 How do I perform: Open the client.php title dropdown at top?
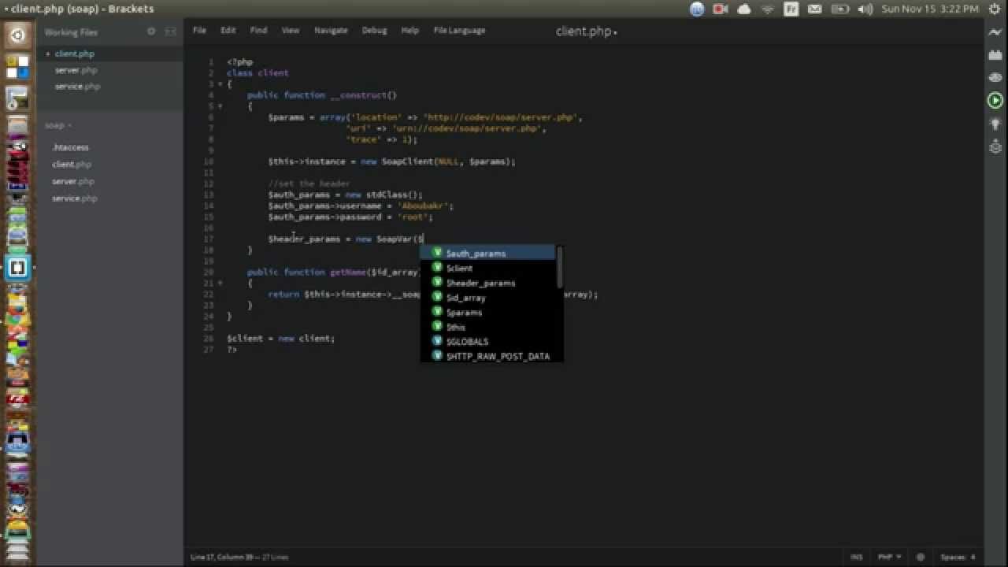coord(586,31)
